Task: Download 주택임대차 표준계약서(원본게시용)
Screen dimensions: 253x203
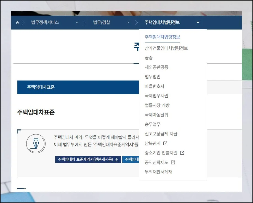Action: (88, 159)
